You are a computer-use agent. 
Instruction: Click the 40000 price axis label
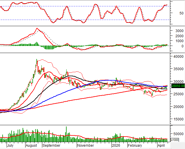click(x=178, y=56)
